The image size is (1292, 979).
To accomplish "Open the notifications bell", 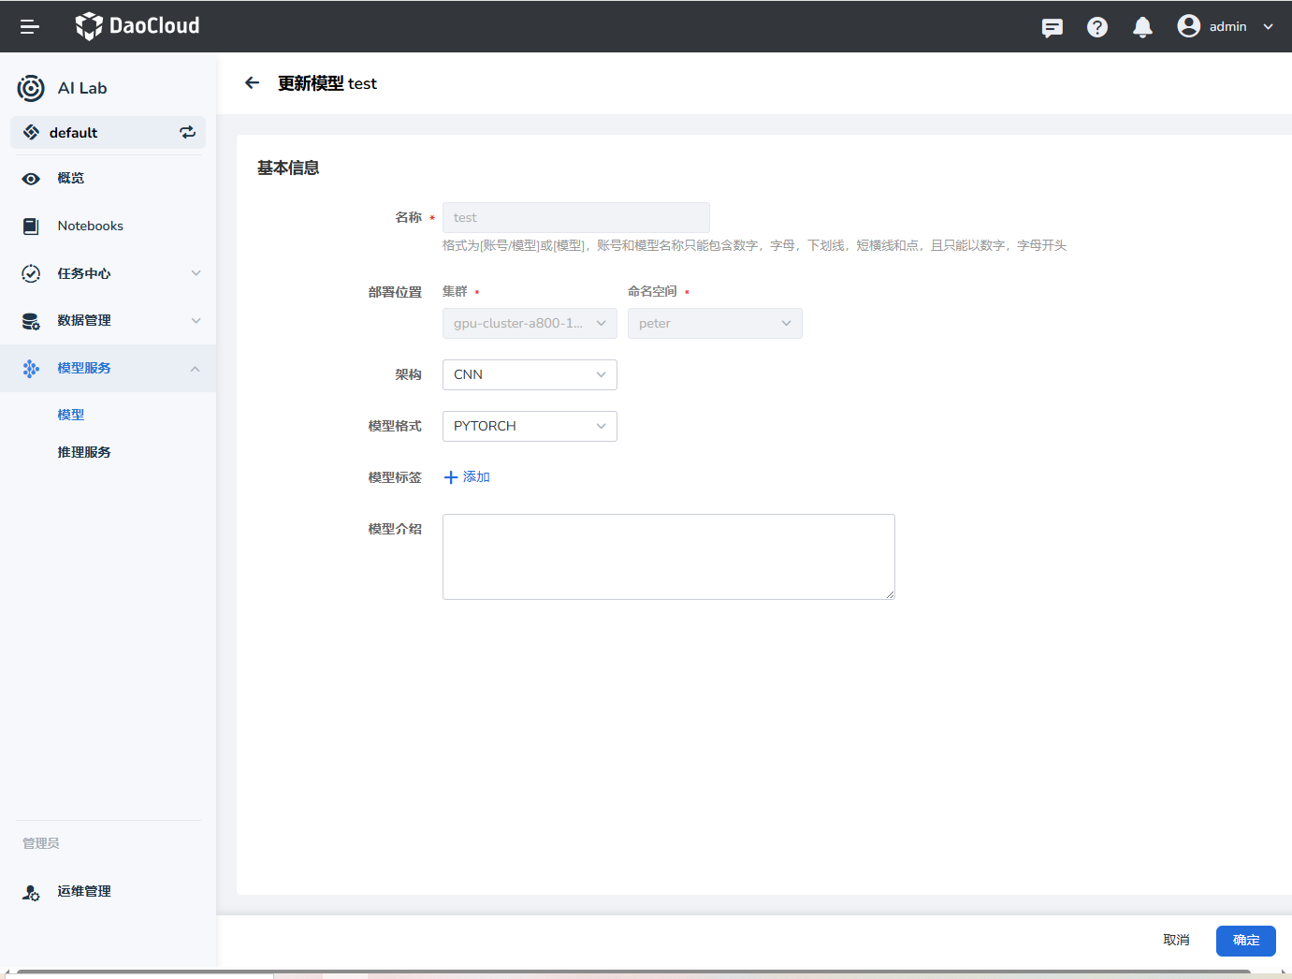I will point(1142,27).
